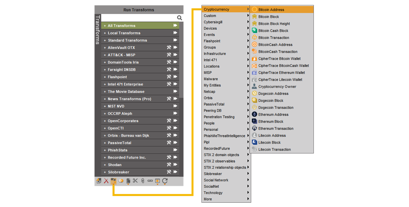The image size is (409, 207).
Task: Click the search magnifier icon in Run Transforms
Action: 179,18
